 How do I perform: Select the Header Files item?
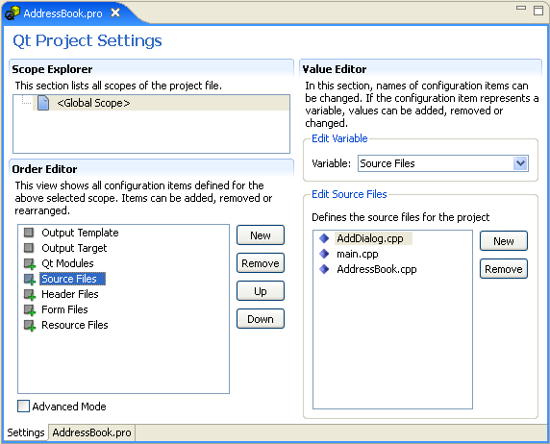tap(70, 294)
